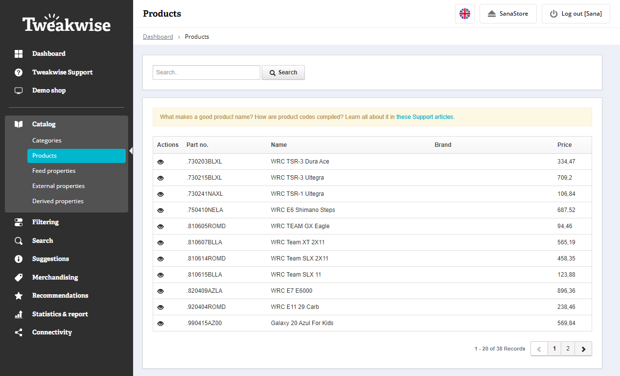The width and height of the screenshot is (620, 376).
Task: Open Categories under Catalog
Action: 47,141
